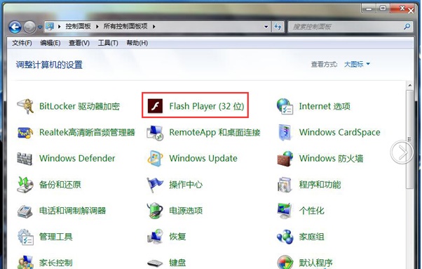
Task: Open the Internet 选项 globe icon
Action: point(285,106)
